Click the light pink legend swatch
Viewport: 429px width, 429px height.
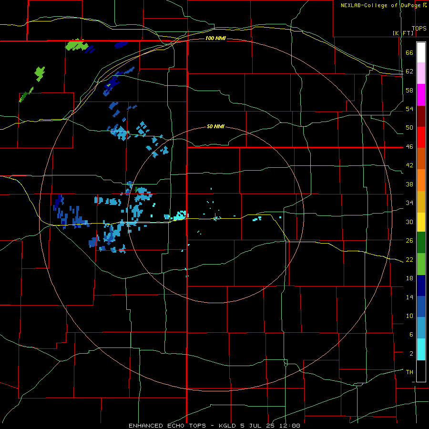tap(421, 73)
